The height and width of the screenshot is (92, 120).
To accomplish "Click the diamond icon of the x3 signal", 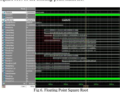I will point(4,61).
